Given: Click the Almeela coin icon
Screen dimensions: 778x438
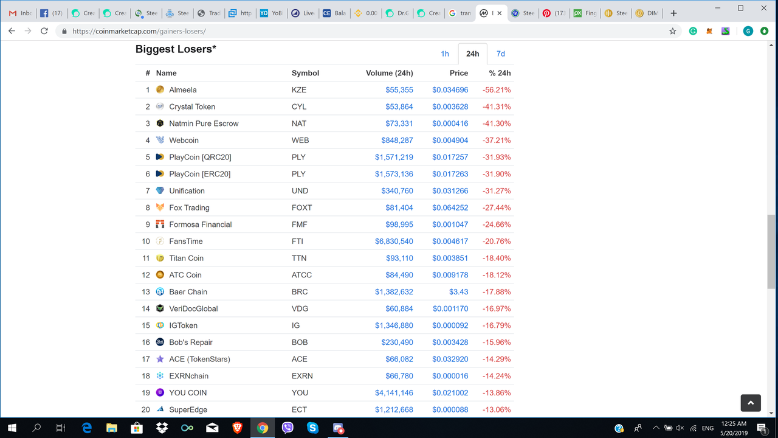Looking at the screenshot, I should [160, 89].
